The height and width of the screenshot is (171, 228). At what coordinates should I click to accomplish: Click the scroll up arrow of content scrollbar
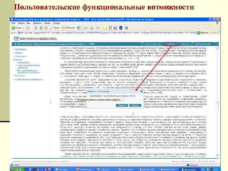[x=217, y=48]
